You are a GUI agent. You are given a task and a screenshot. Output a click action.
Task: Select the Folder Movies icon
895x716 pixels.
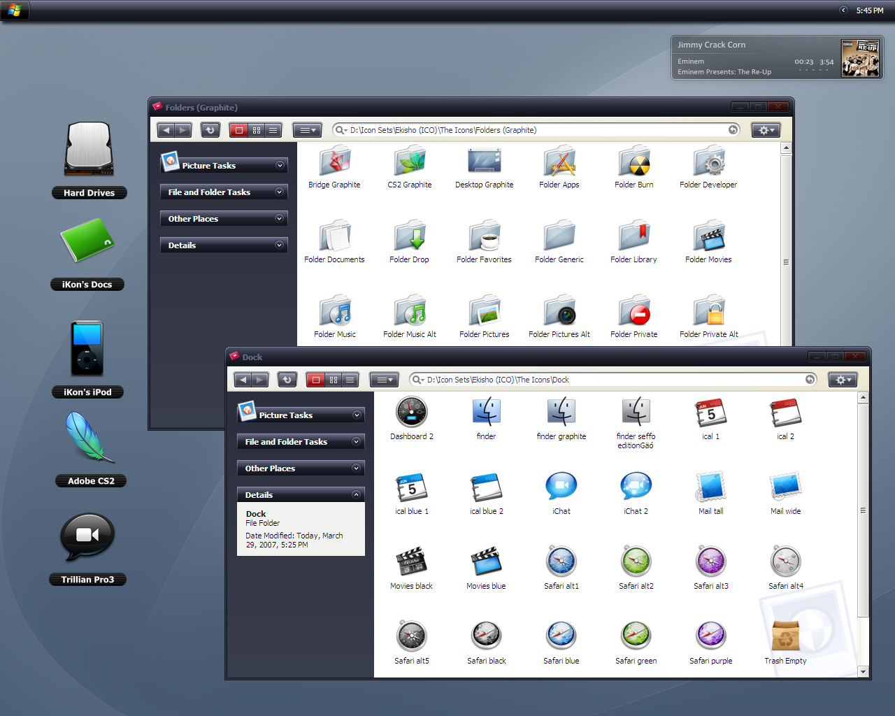709,236
